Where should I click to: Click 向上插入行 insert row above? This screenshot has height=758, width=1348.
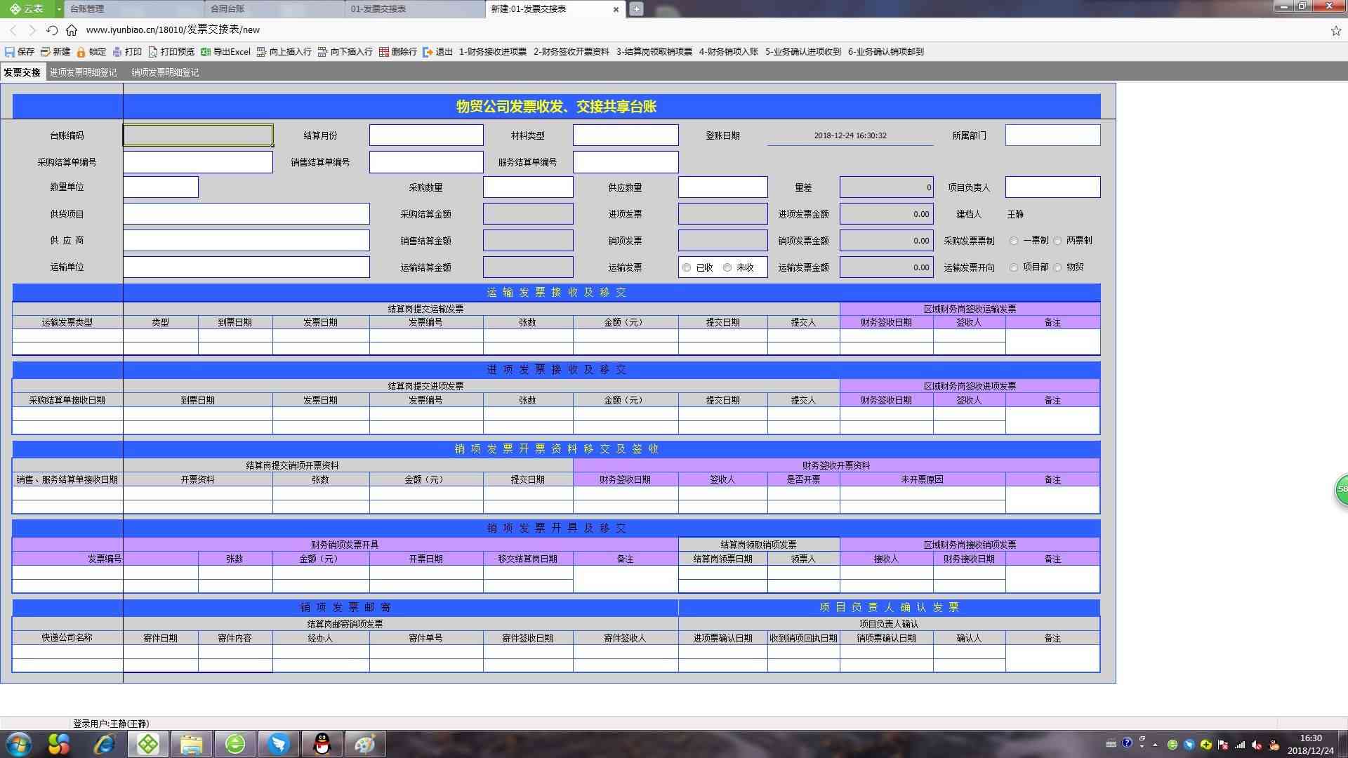[284, 52]
